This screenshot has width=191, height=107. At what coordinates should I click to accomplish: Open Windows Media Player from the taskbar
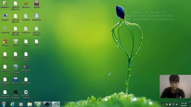point(21,104)
